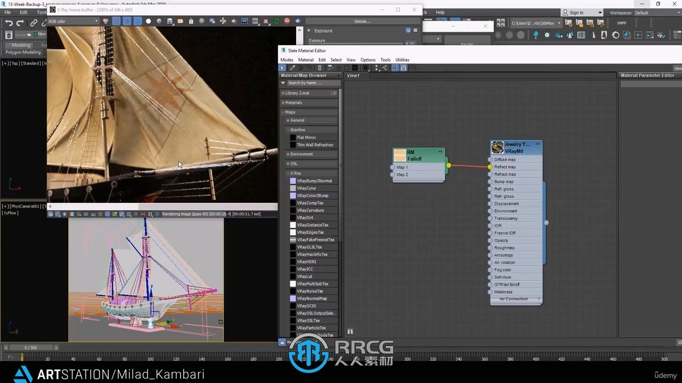Click the Globals button in frame buffer
Screen dimensions: 682x383
pos(362,21)
